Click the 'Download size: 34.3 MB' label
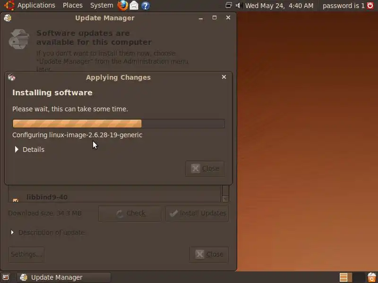This screenshot has height=283, width=378. click(x=45, y=213)
